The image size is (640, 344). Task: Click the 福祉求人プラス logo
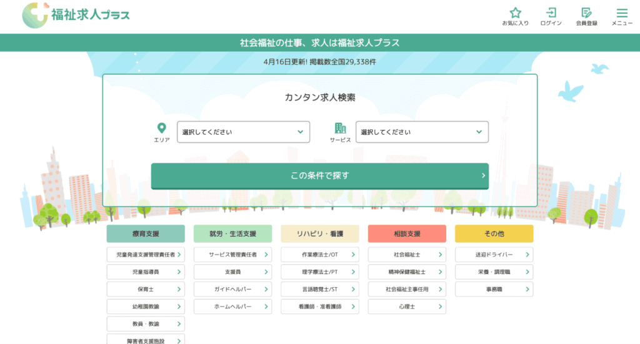[x=76, y=15]
